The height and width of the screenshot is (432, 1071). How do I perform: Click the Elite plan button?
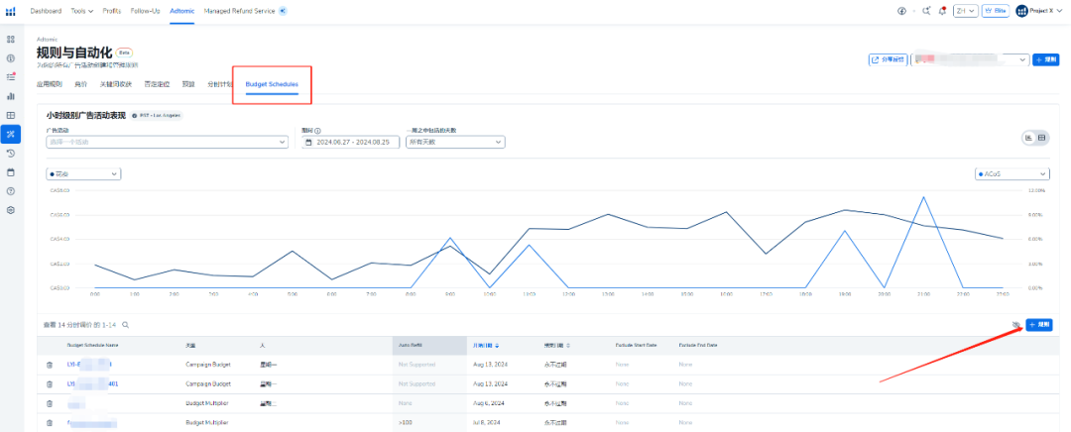998,11
